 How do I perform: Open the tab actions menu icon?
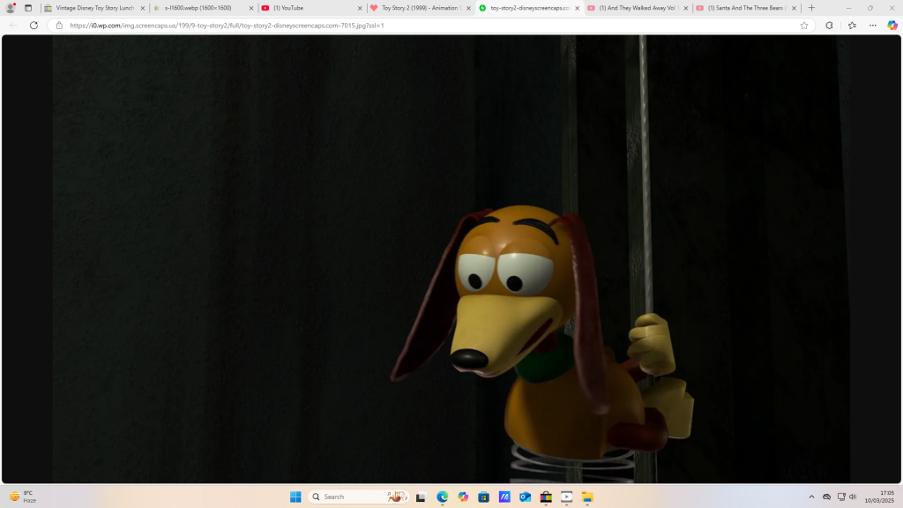28,8
